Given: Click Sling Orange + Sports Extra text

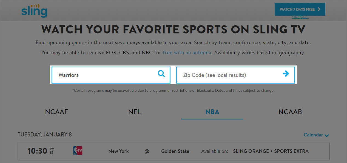Looking at the screenshot, I should click(271, 151).
